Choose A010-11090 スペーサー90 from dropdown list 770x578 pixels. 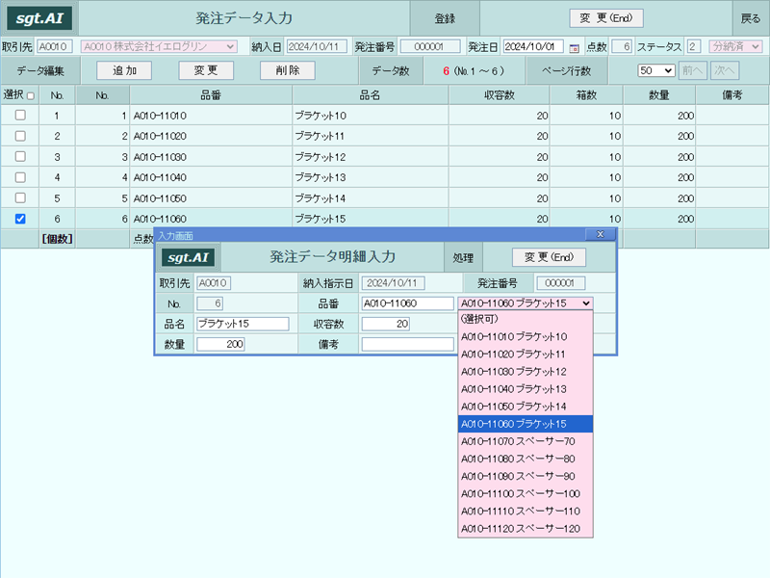525,476
